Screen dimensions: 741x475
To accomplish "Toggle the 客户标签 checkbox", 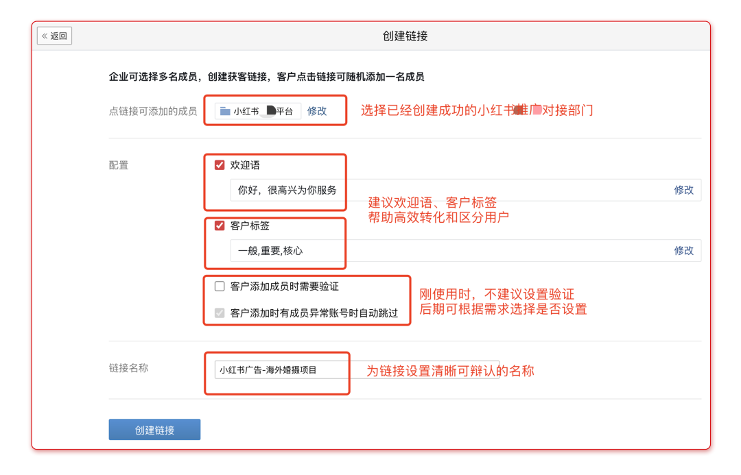I will [220, 226].
